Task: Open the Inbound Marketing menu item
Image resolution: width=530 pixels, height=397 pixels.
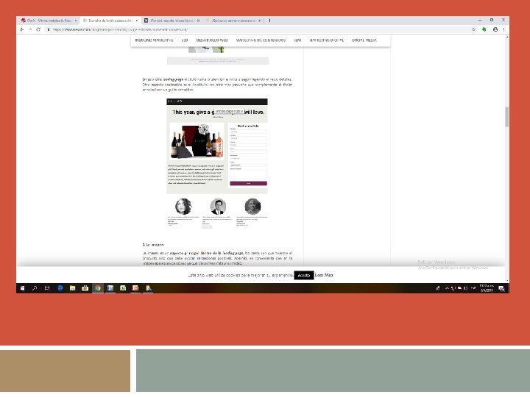Action: click(x=154, y=40)
